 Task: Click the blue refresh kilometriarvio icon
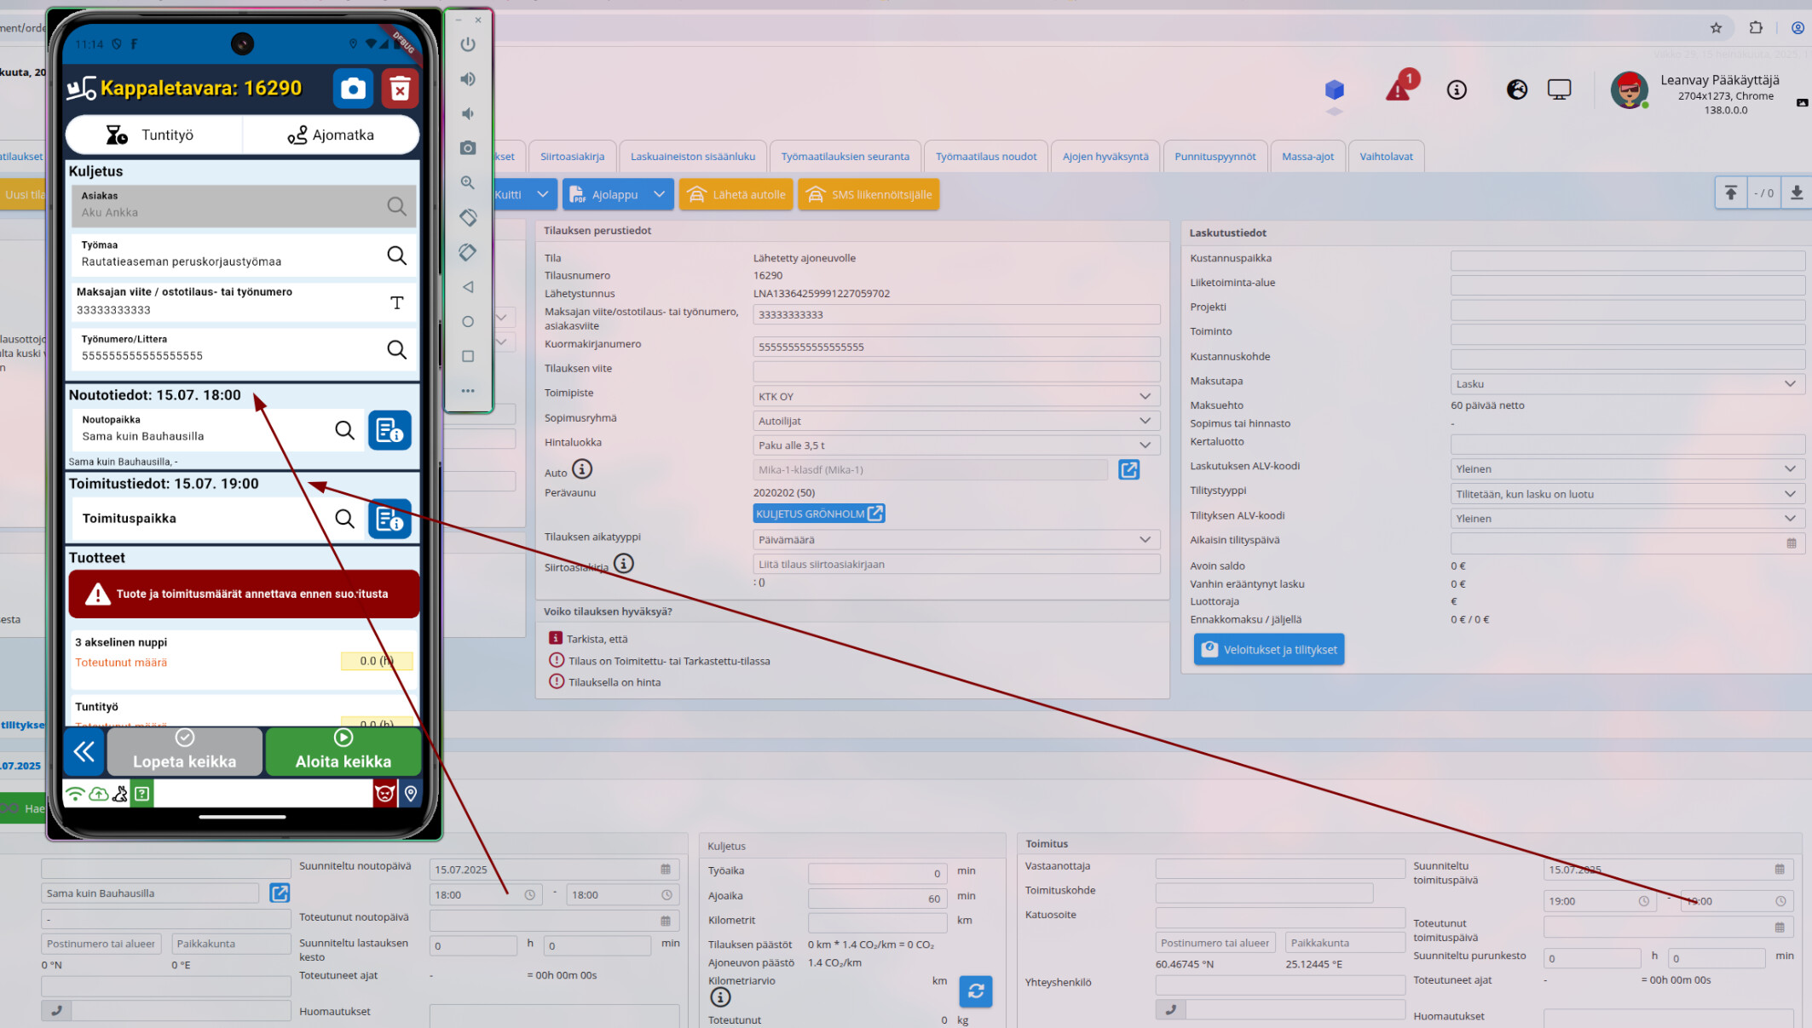pos(975,991)
